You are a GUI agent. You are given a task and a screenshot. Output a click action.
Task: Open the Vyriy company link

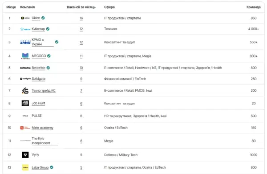pyautogui.click(x=36, y=155)
